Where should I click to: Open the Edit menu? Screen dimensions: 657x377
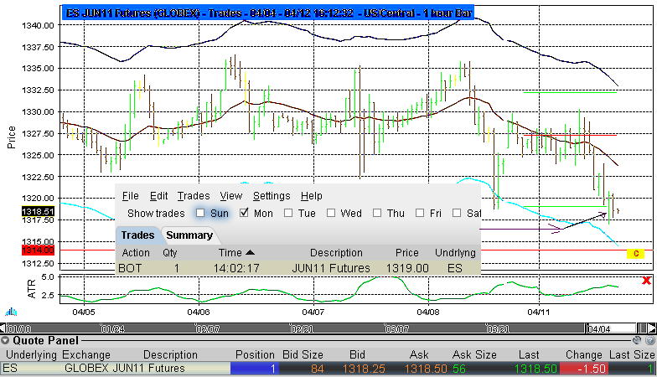pos(159,196)
